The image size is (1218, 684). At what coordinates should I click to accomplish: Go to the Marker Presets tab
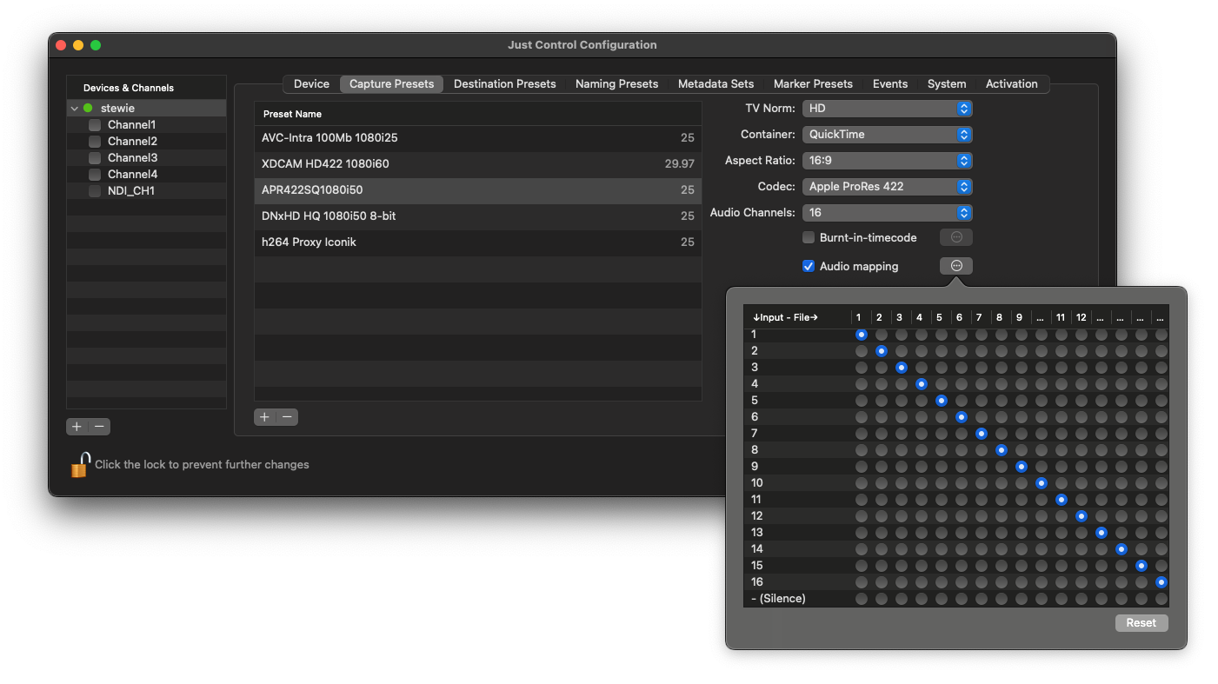point(813,84)
